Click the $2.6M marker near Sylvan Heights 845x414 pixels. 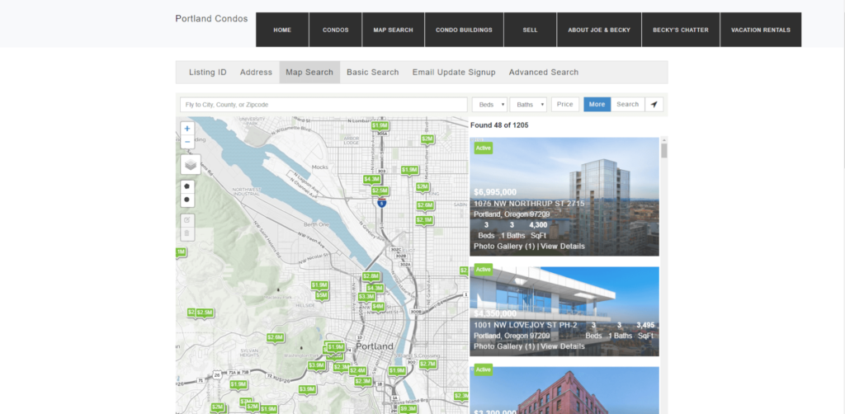point(276,337)
